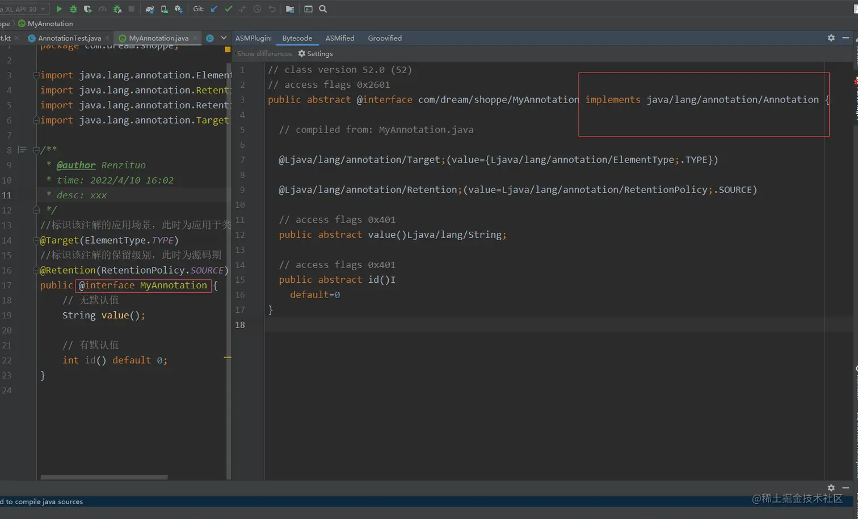The height and width of the screenshot is (519, 858).
Task: Click bytecode 'public abstract id()I' line
Action: [337, 280]
